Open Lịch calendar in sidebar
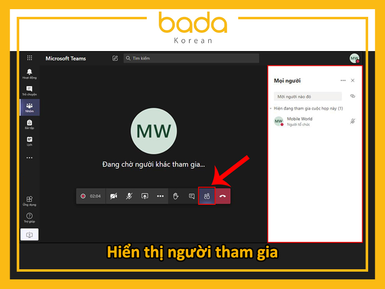Image resolution: width=385 pixels, height=289 pixels. click(x=29, y=141)
